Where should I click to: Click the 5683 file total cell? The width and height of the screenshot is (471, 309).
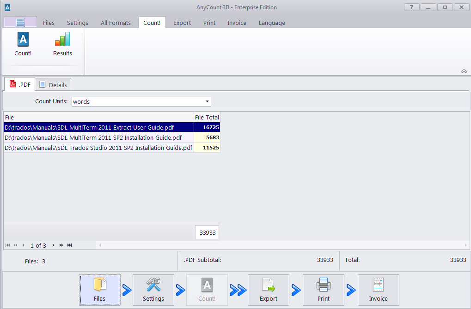[x=207, y=137]
